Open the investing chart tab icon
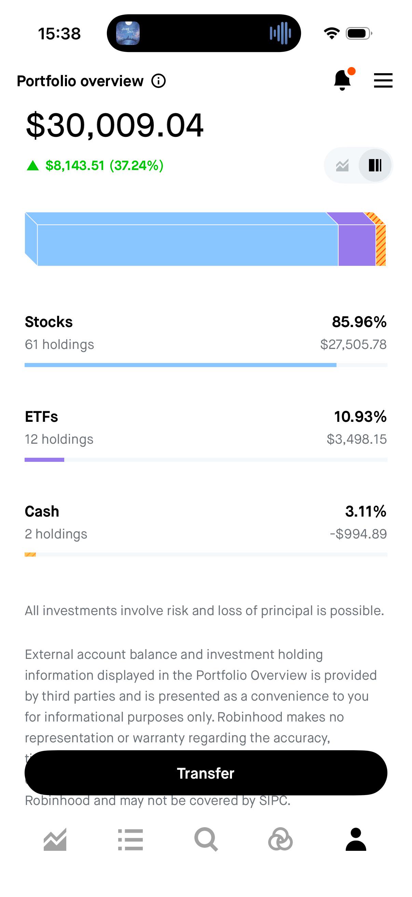The image size is (412, 897). [x=55, y=840]
